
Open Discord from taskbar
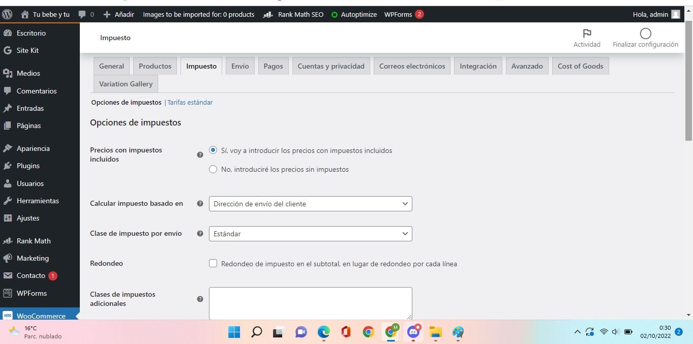[413, 332]
